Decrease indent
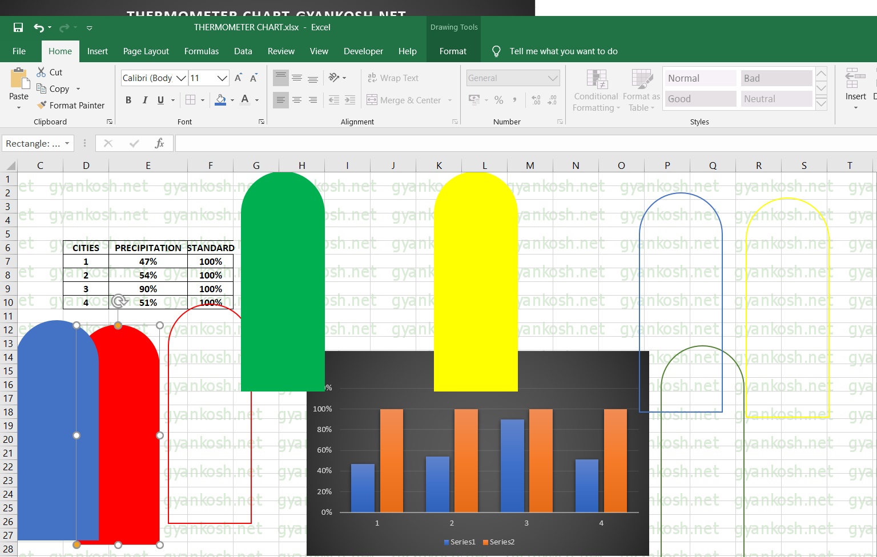877x557 pixels. point(334,100)
